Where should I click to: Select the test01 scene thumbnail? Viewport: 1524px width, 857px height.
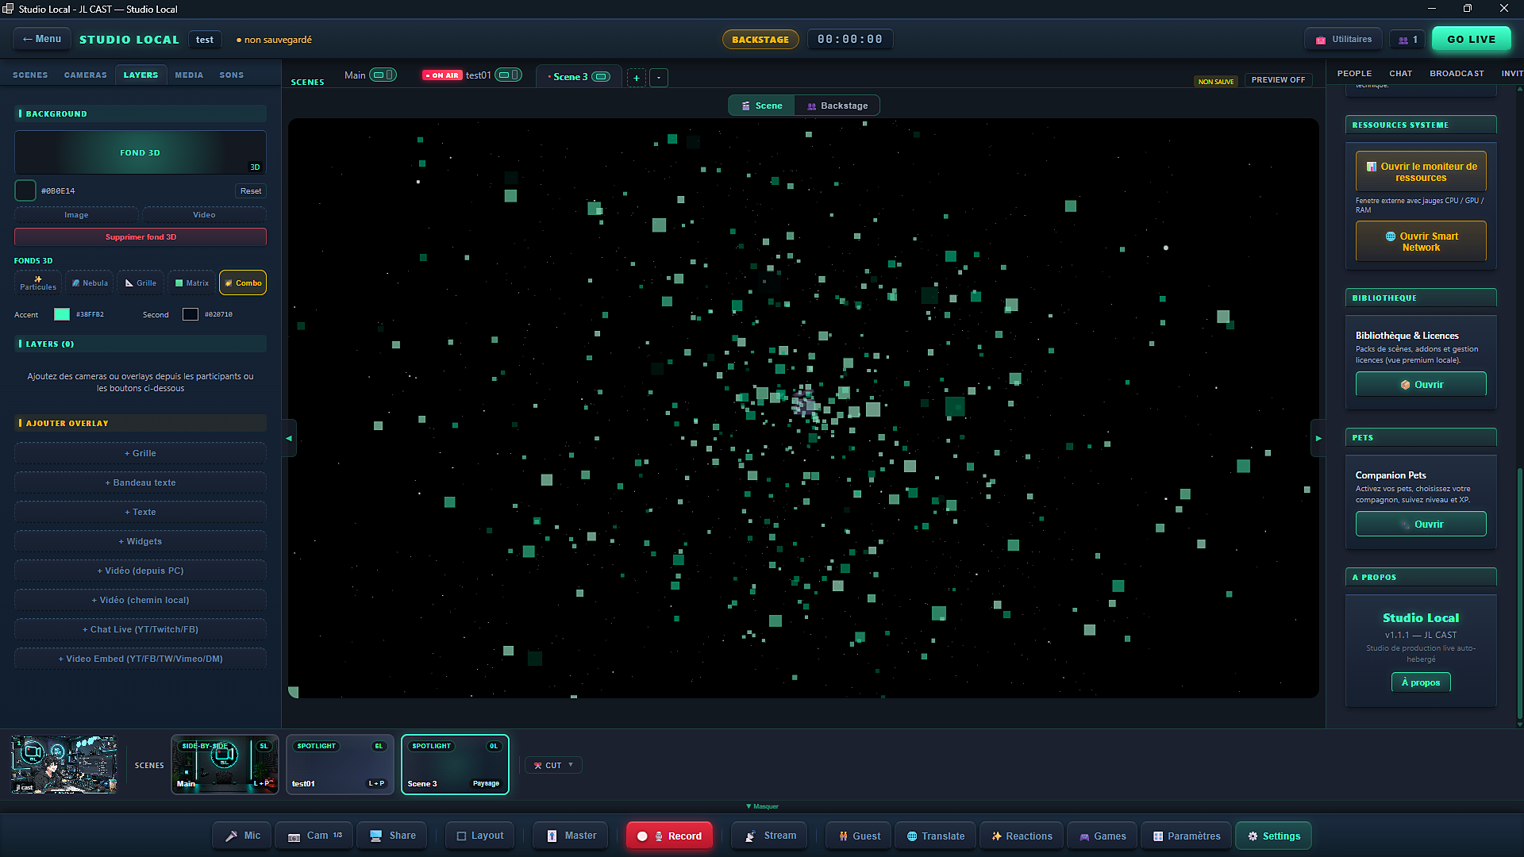click(x=340, y=764)
